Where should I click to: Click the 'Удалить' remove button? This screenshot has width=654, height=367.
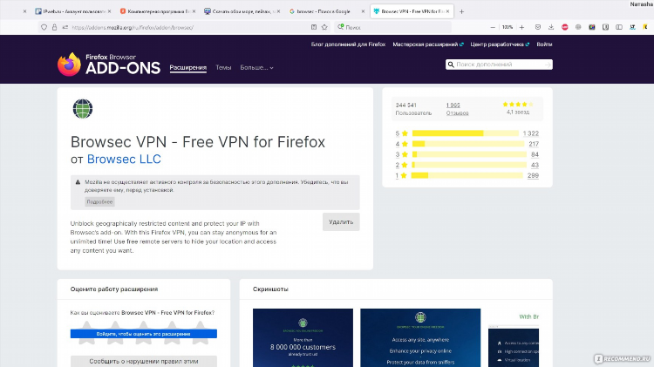coord(341,222)
